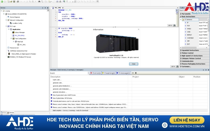Close the Devices panel
210x131 pixels.
tap(48, 8)
